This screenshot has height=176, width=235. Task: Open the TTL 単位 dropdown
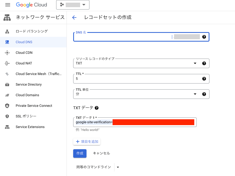[195, 94]
